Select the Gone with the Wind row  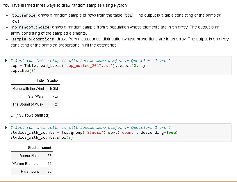pos(28,88)
